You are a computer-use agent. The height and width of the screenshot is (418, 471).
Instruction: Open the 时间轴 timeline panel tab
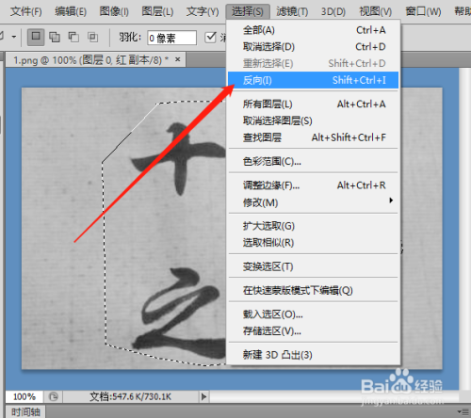[x=25, y=411]
